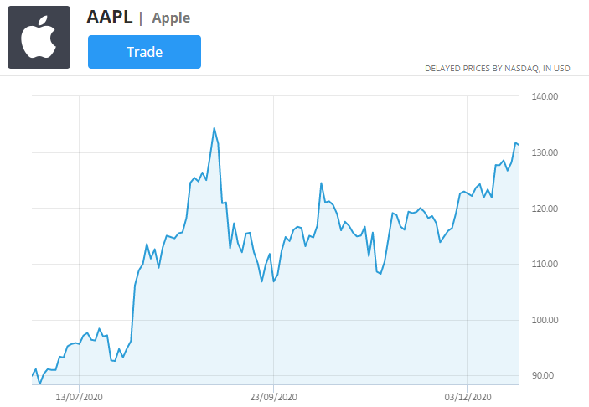Click the price line above the 13/07/2020 gridline
The height and width of the screenshot is (407, 589).
coord(79,343)
